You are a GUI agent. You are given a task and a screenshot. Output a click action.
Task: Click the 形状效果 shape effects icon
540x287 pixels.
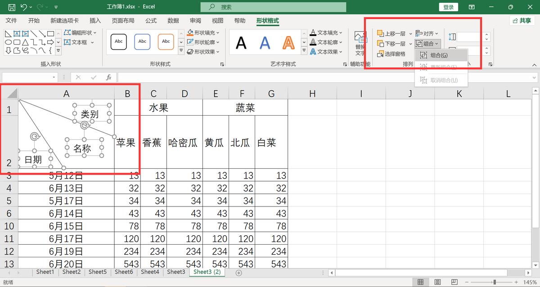pos(191,51)
